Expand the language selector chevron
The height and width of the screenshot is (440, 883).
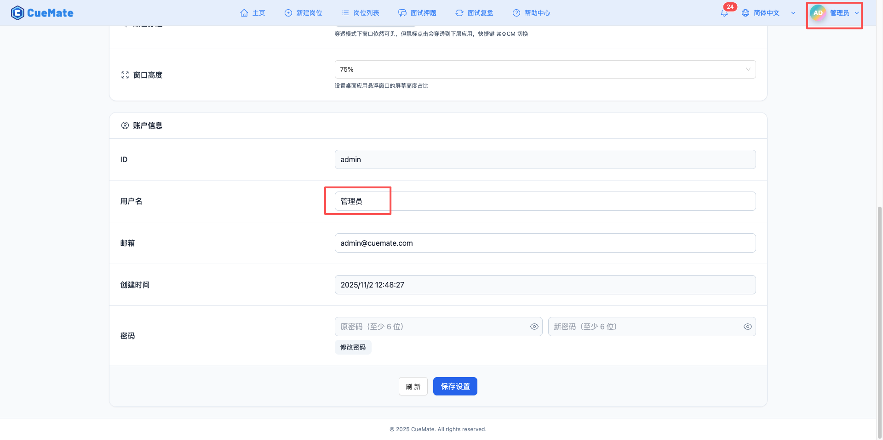point(793,13)
